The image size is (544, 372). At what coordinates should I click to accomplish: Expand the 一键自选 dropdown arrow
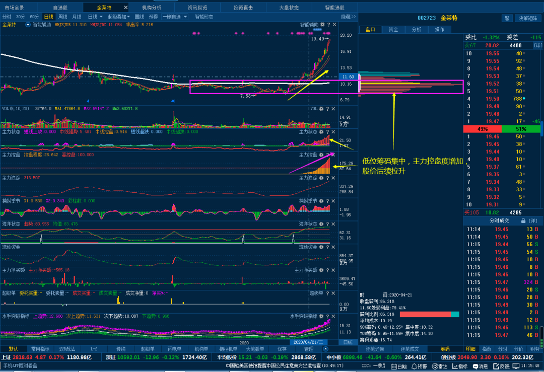(x=185, y=17)
